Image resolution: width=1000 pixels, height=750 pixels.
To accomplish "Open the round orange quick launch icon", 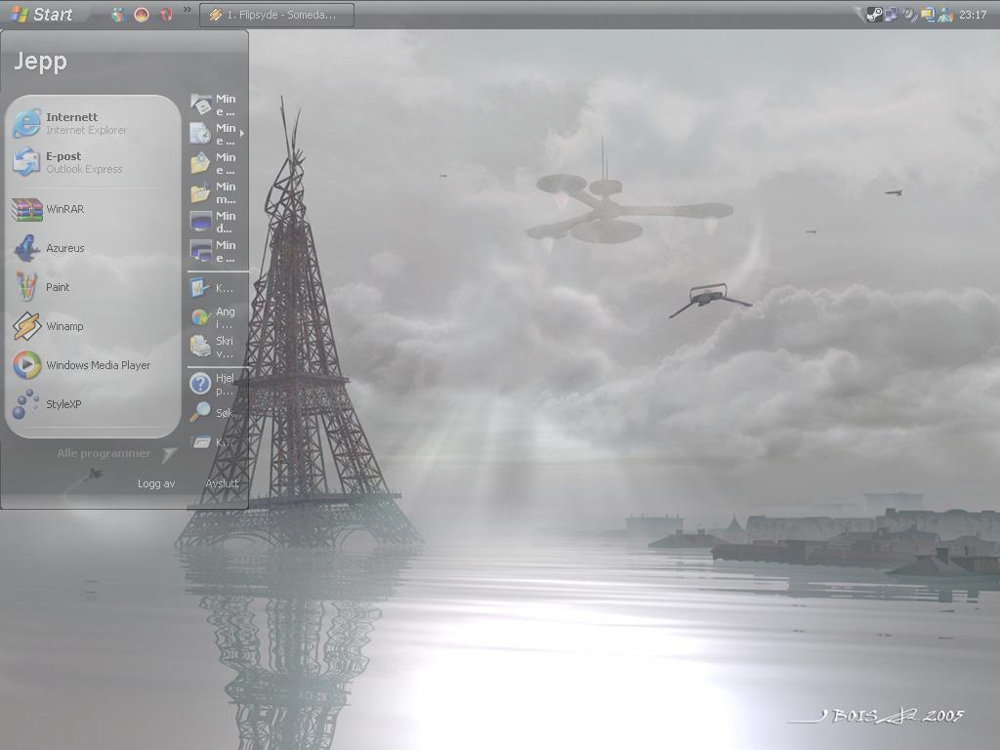I will 142,14.
